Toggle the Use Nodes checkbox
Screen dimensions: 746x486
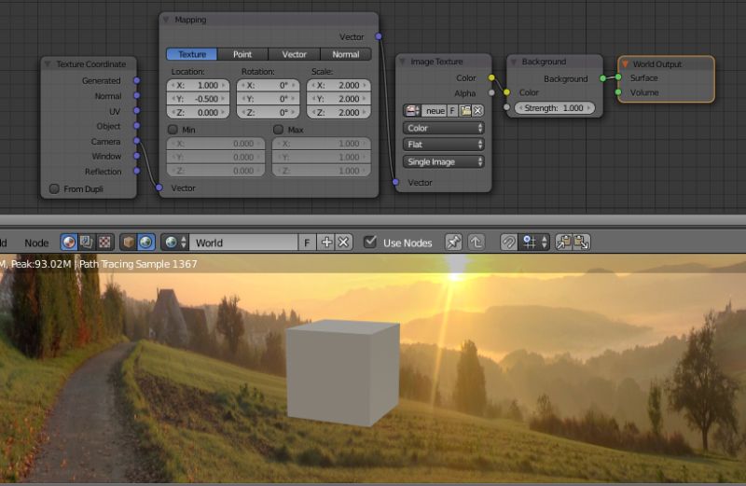click(369, 242)
